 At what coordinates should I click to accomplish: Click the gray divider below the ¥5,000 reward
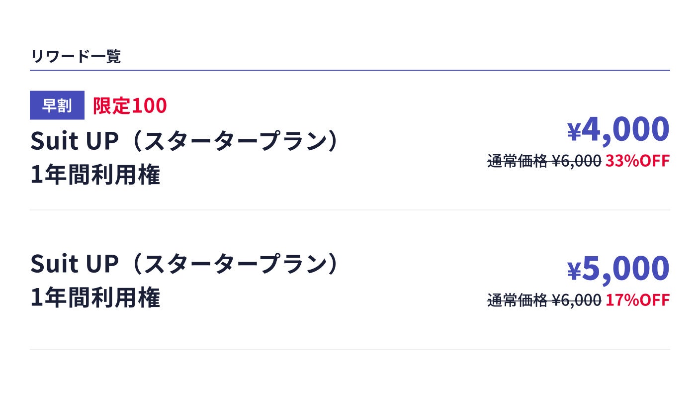(350, 349)
